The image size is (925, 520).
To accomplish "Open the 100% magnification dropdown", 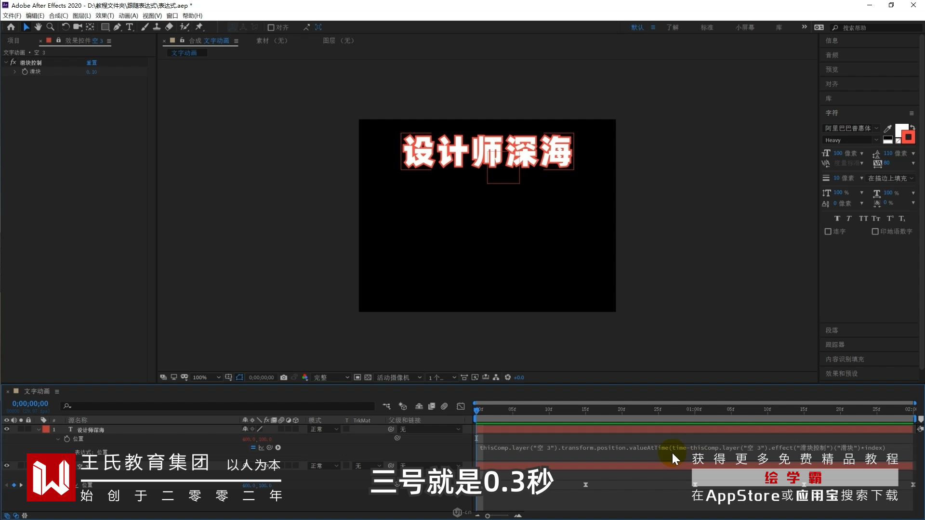I will pos(206,377).
